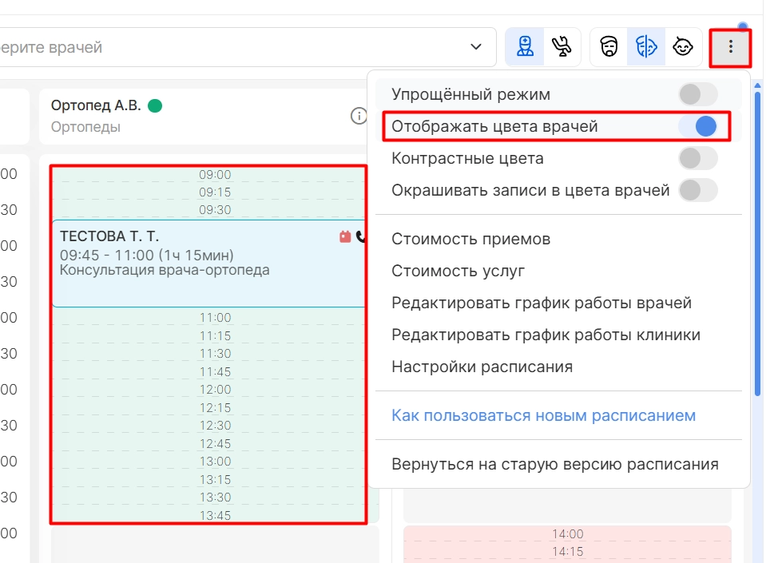
Task: Select the doctor view icon
Action: click(x=525, y=47)
